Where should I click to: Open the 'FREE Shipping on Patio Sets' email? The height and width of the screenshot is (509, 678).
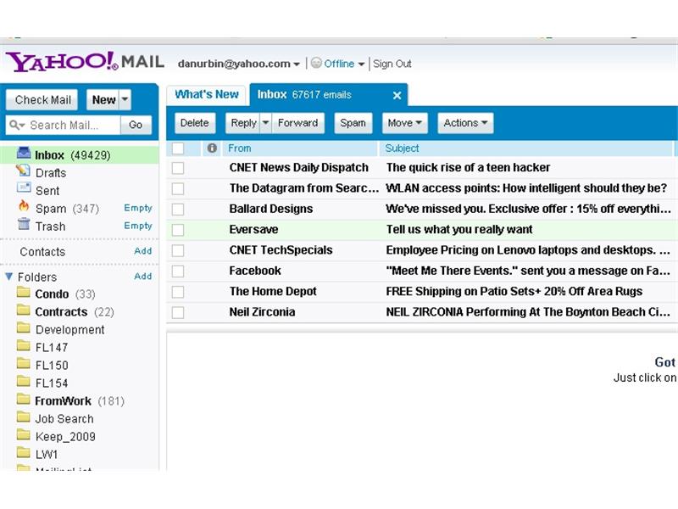pyautogui.click(x=514, y=291)
